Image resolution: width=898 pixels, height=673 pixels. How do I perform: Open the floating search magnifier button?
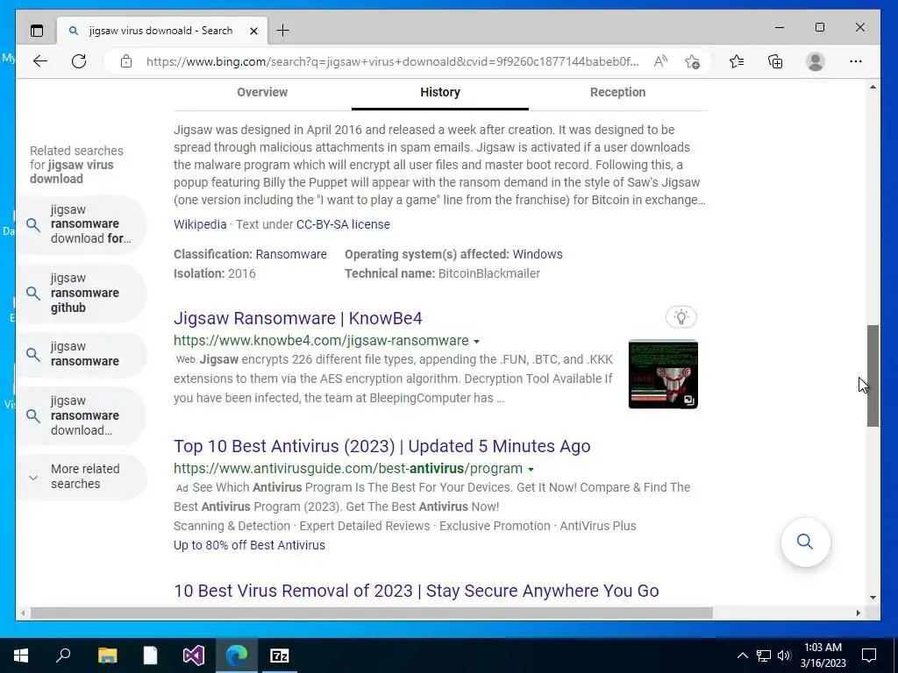(805, 542)
